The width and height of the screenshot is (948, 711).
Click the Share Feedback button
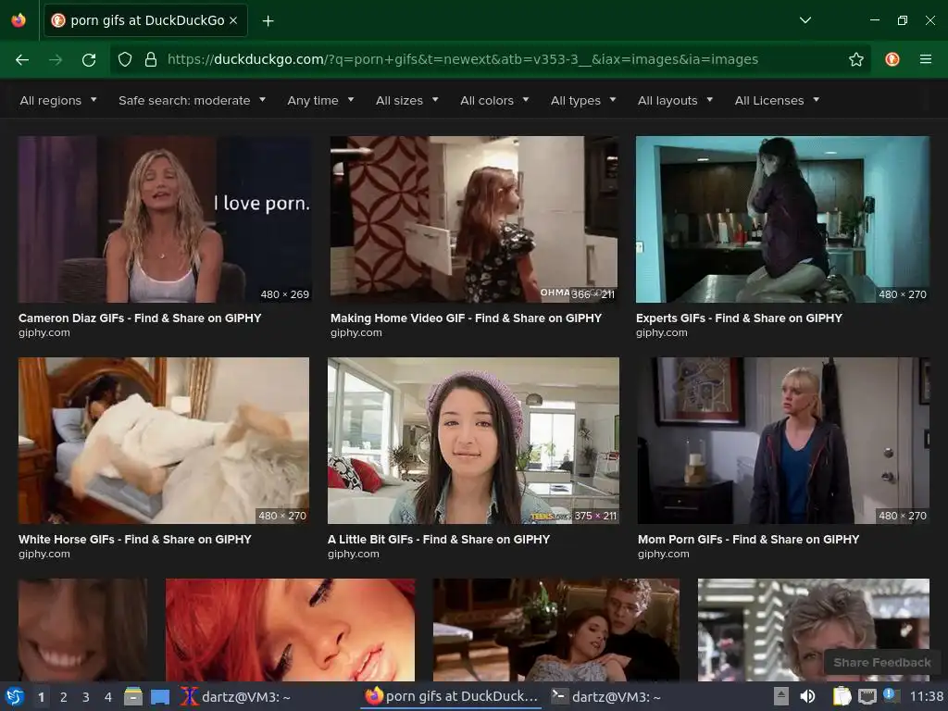tap(882, 663)
